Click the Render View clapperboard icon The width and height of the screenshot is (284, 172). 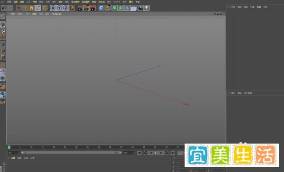pos(80,8)
